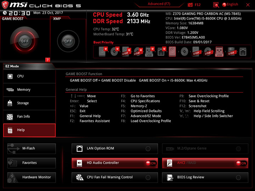Image resolution: width=255 pixels, height=191 pixels.
Task: Click the GAME BOOST Function heading
Action: click(84, 74)
